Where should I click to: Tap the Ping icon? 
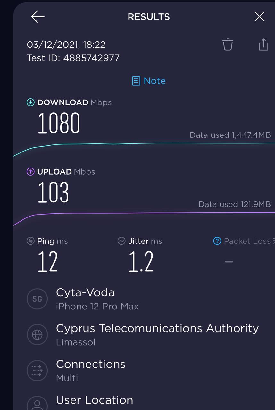pyautogui.click(x=30, y=241)
